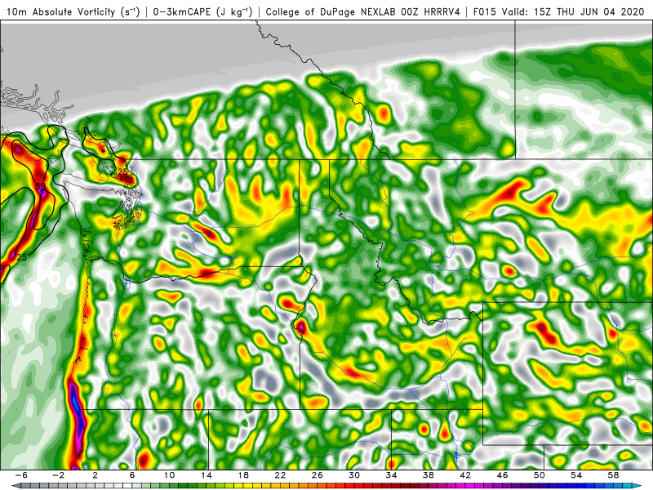Click the '30' color bar value
653x490 pixels.
pyautogui.click(x=354, y=475)
